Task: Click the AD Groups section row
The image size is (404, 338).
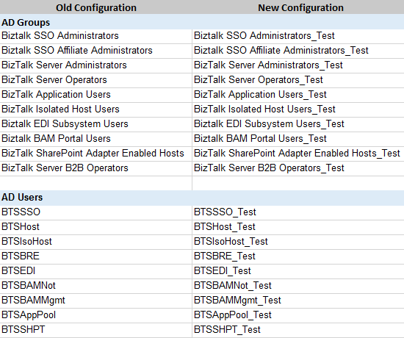Action: (202, 22)
